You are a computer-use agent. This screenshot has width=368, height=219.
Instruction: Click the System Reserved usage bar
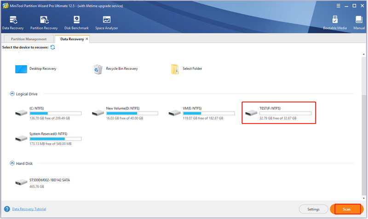(56, 139)
